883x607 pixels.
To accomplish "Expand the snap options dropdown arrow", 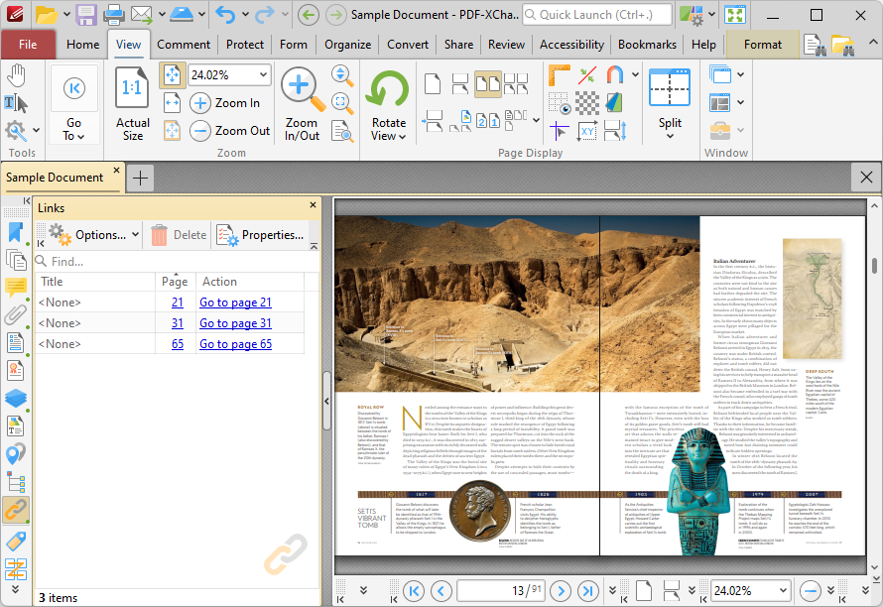I will click(x=635, y=75).
